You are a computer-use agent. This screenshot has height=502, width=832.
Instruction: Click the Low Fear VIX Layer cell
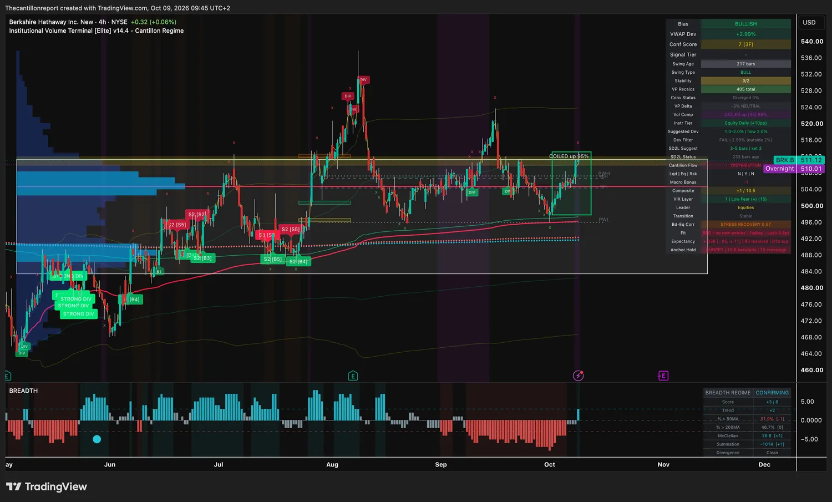pos(745,199)
